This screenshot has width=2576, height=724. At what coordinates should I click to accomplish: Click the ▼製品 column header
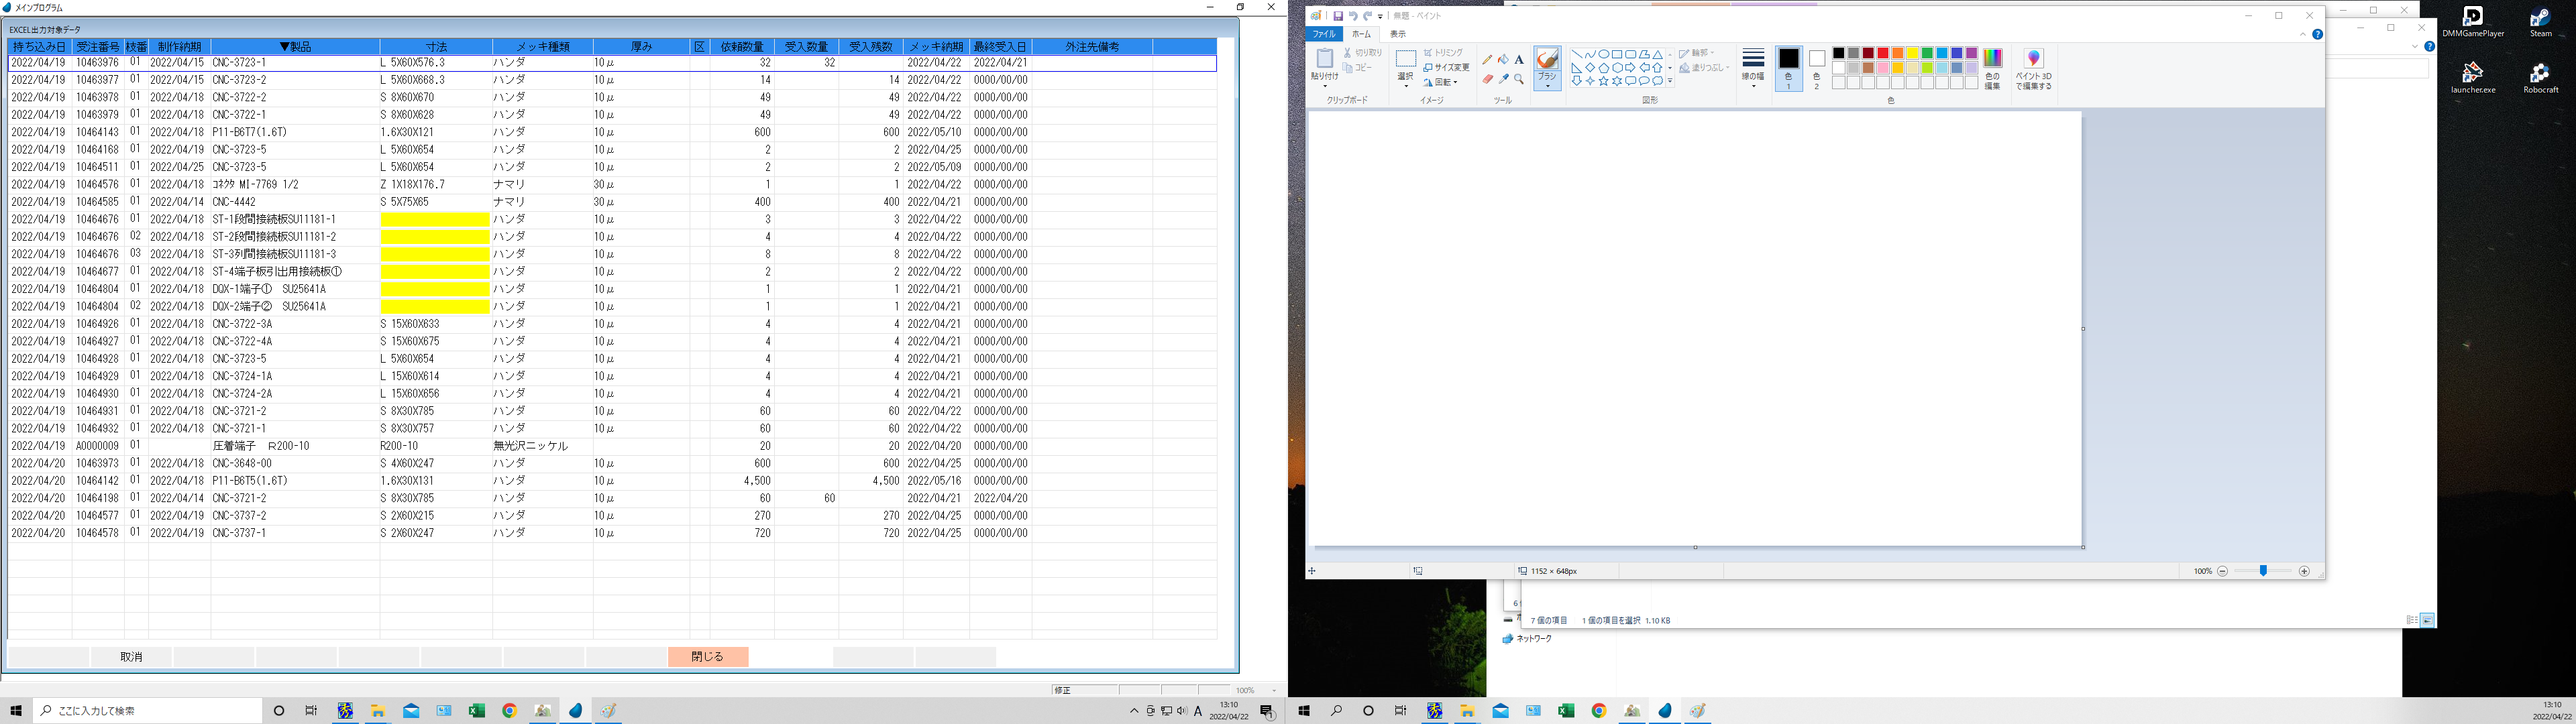pos(295,47)
